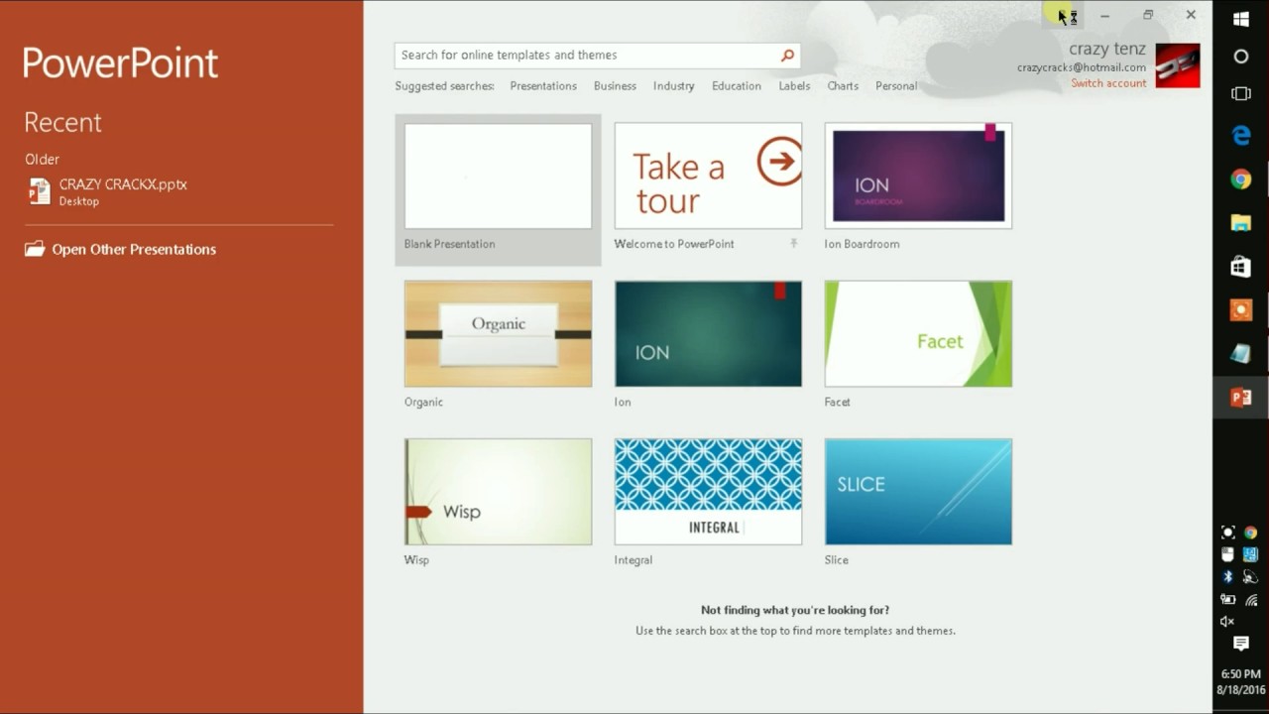Open the Windows Start button
The height and width of the screenshot is (714, 1269).
tap(1240, 18)
